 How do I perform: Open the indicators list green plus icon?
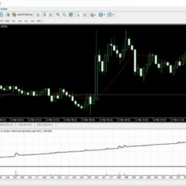point(92,15)
